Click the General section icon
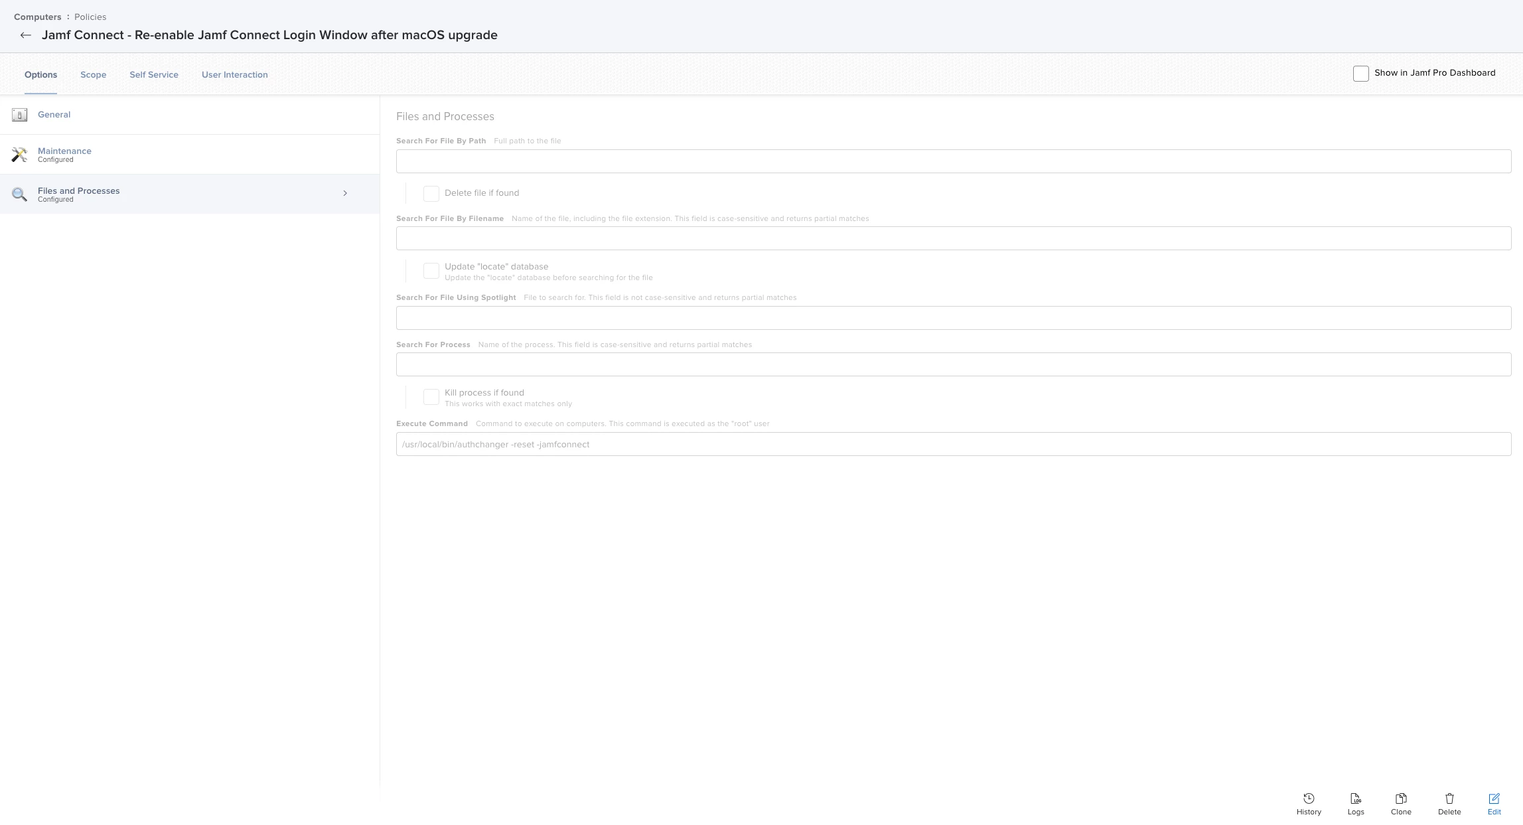The image size is (1523, 825). [x=19, y=115]
